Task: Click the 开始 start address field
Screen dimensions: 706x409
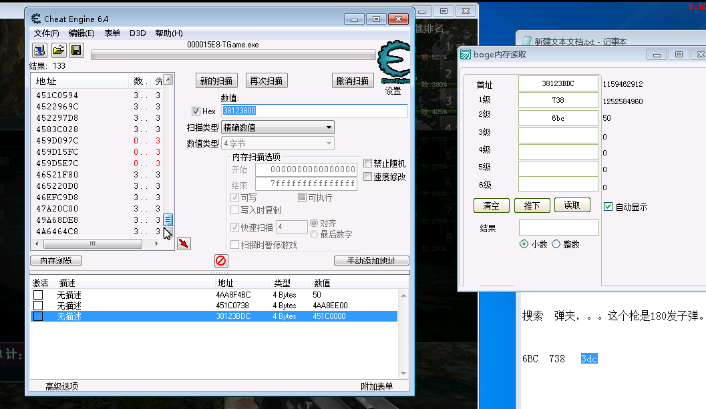Action: point(306,169)
